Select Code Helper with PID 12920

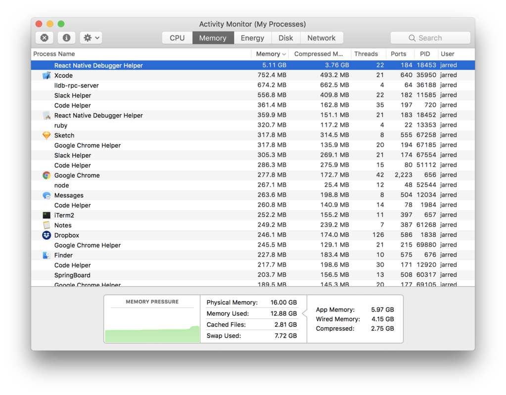pyautogui.click(x=253, y=265)
